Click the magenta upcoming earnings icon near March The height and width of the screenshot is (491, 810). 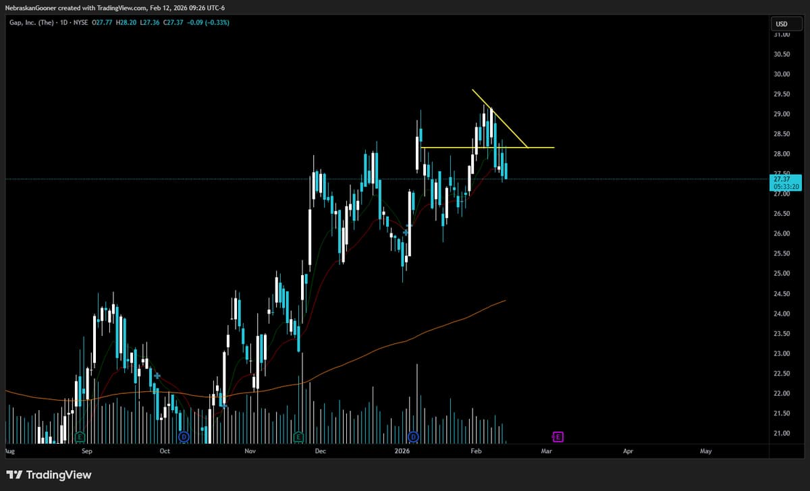click(x=558, y=436)
